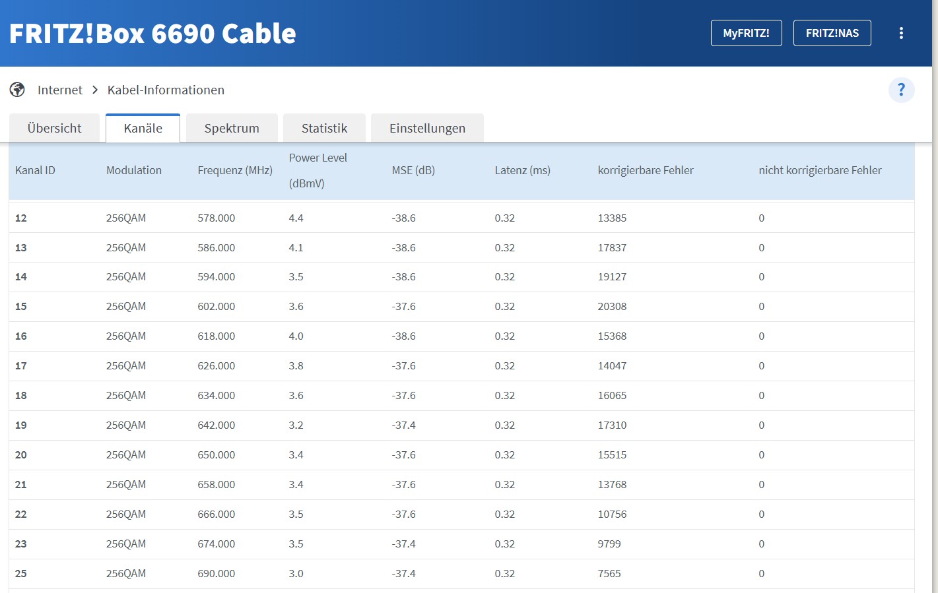The width and height of the screenshot is (938, 593).
Task: Select channel ID 23 cell
Action: [x=21, y=544]
